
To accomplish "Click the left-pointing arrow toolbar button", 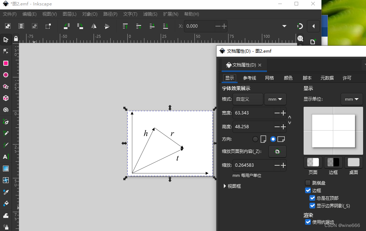I will (x=313, y=26).
